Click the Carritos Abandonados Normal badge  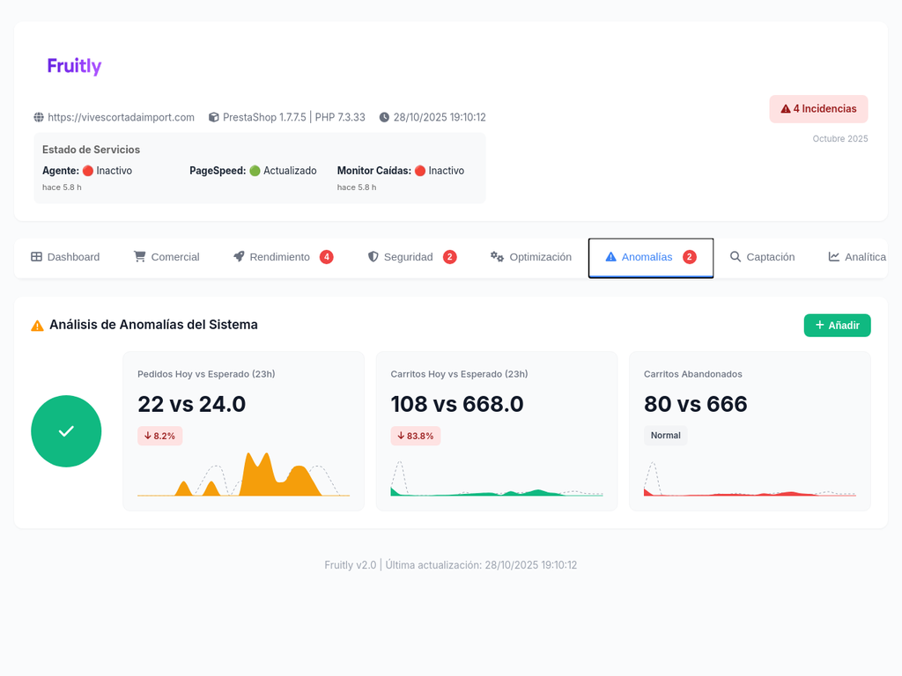coord(665,436)
